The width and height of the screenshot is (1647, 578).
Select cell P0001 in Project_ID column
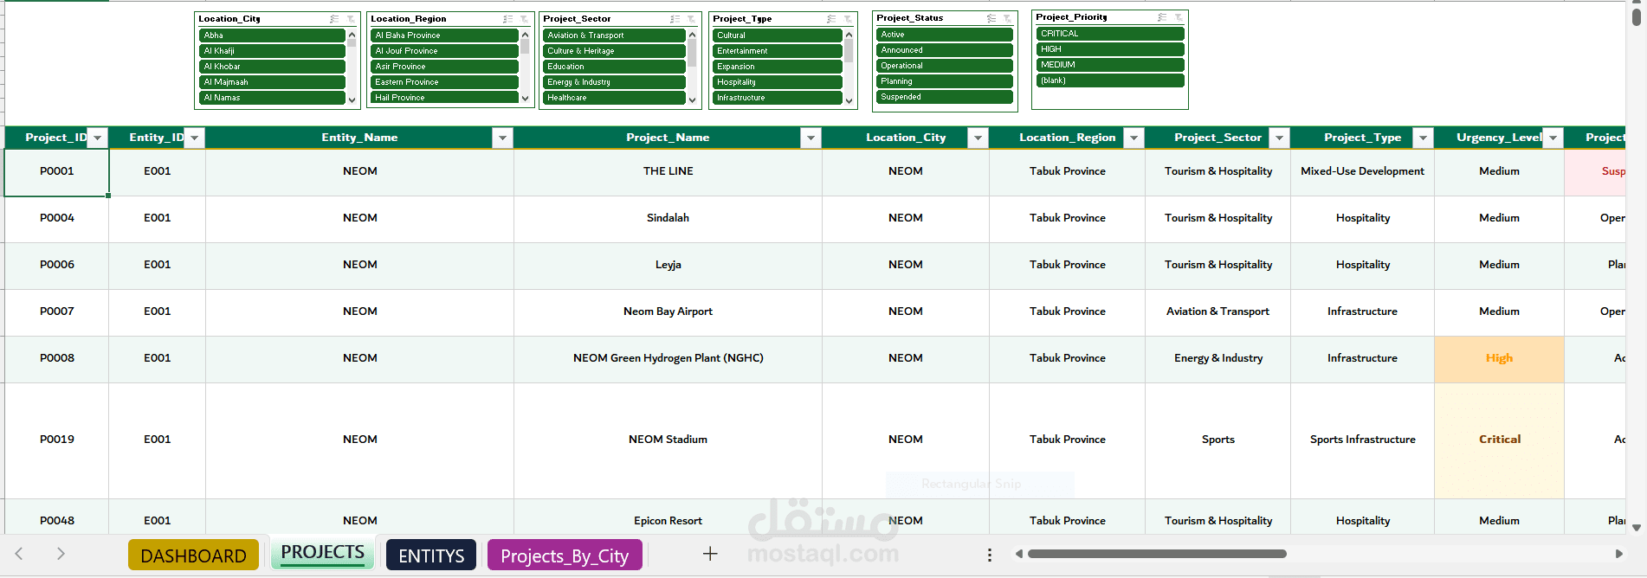click(x=57, y=171)
